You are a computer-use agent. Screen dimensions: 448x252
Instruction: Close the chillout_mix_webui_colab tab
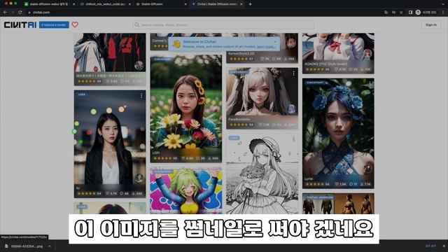point(129,4)
